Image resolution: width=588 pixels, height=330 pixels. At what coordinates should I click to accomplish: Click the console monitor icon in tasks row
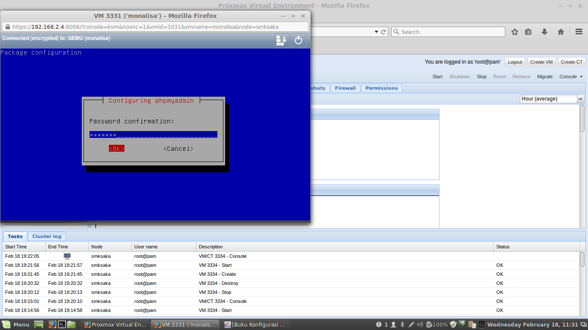click(x=67, y=256)
